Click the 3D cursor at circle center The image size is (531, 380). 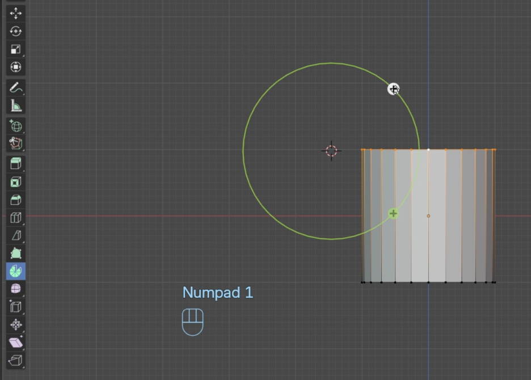pyautogui.click(x=331, y=151)
